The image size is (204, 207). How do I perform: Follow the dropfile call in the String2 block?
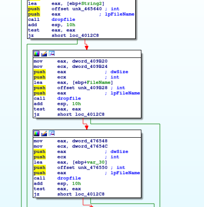coord(63,19)
